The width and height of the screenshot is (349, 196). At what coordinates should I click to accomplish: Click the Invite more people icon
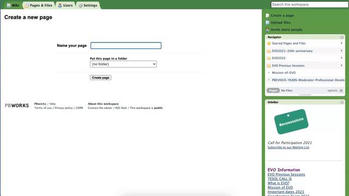click(268, 29)
